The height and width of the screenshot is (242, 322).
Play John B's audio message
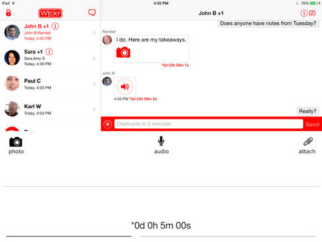125,87
